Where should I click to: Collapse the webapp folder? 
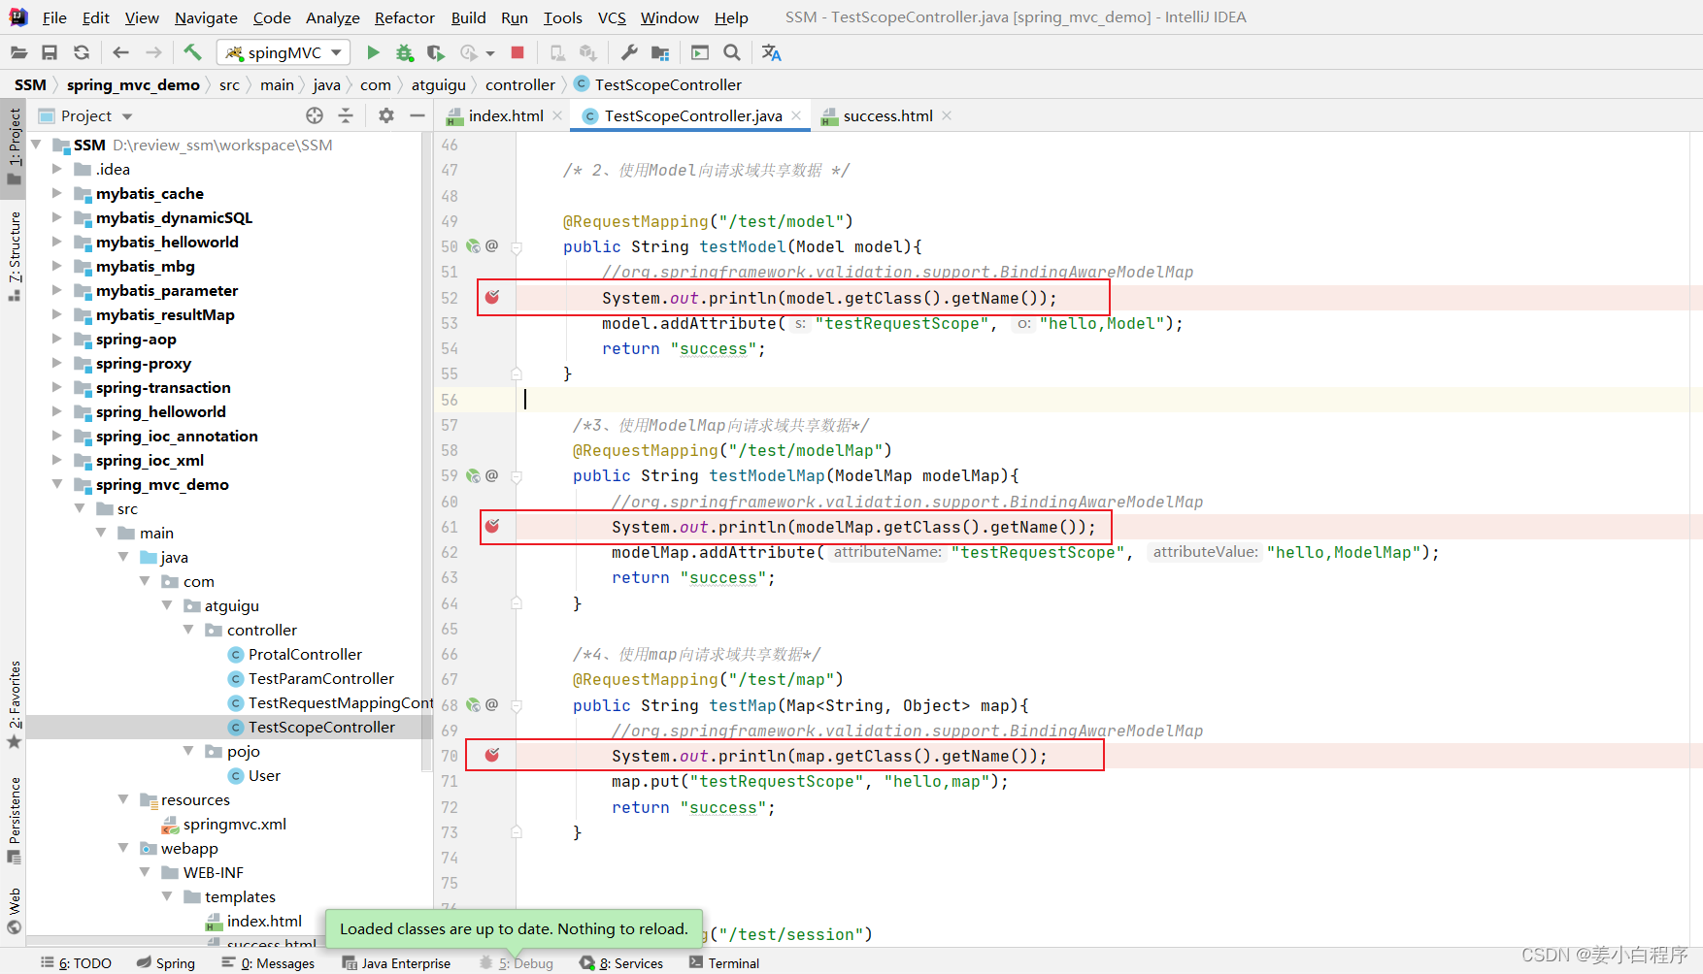123,848
